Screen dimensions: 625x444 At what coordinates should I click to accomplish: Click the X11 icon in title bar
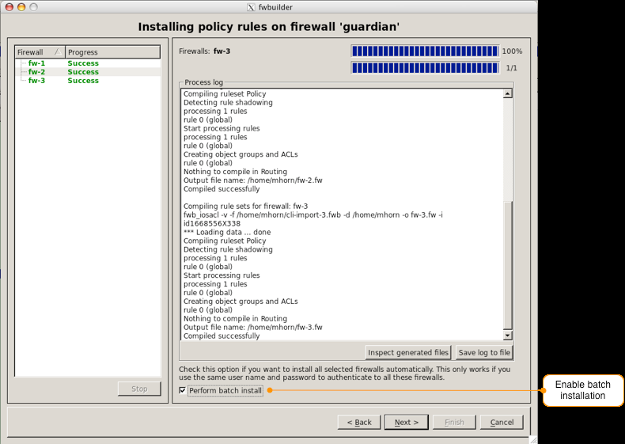click(251, 7)
